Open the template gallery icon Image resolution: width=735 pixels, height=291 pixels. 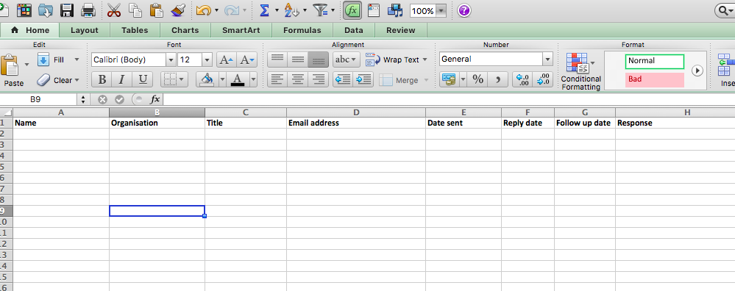point(24,10)
